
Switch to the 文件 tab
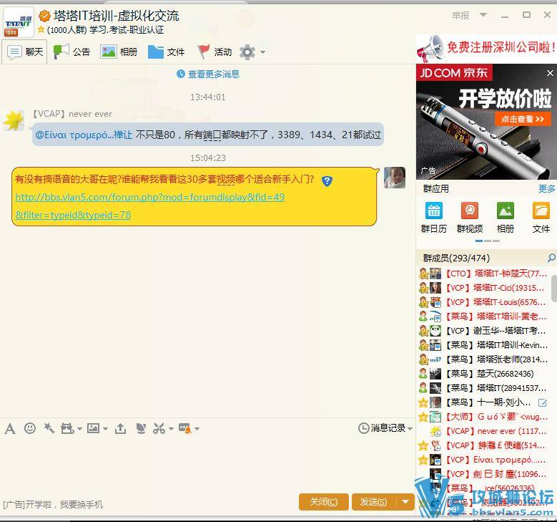pos(166,52)
